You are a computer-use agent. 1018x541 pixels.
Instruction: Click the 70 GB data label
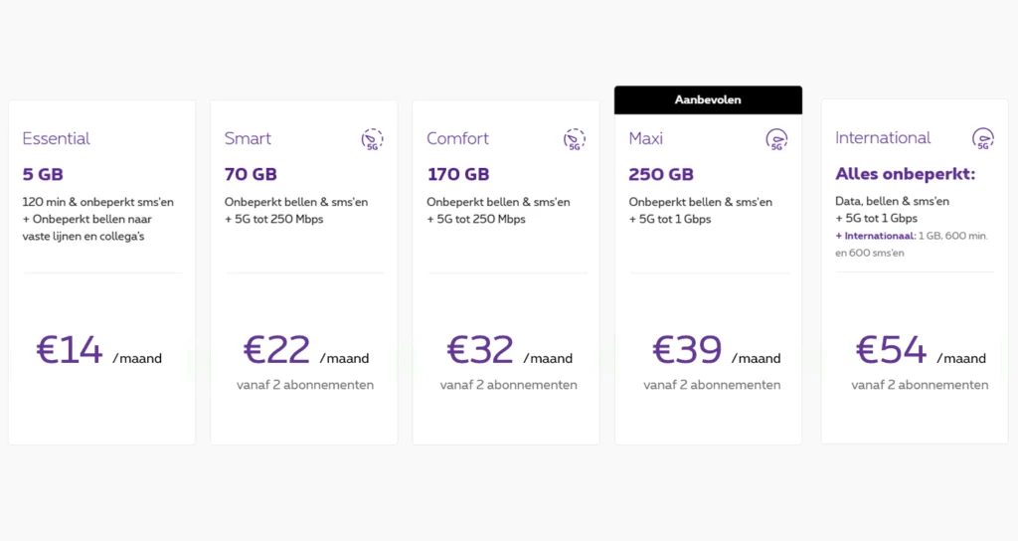251,174
